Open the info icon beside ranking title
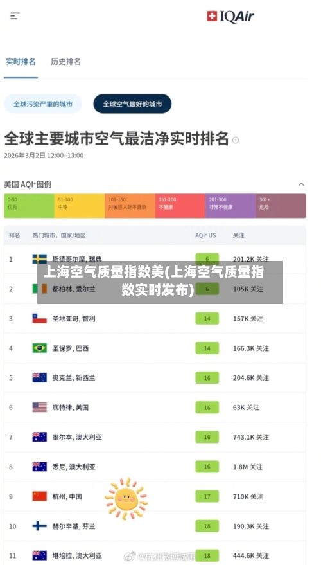Image resolution: width=321 pixels, height=565 pixels. (x=236, y=140)
